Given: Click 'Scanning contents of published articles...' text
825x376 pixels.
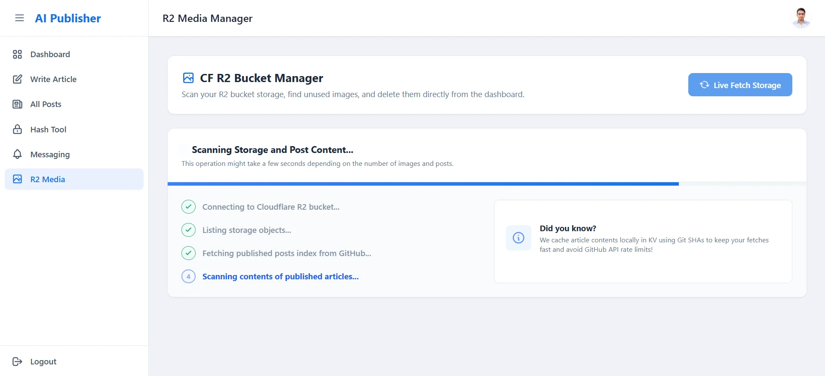Looking at the screenshot, I should [x=280, y=276].
